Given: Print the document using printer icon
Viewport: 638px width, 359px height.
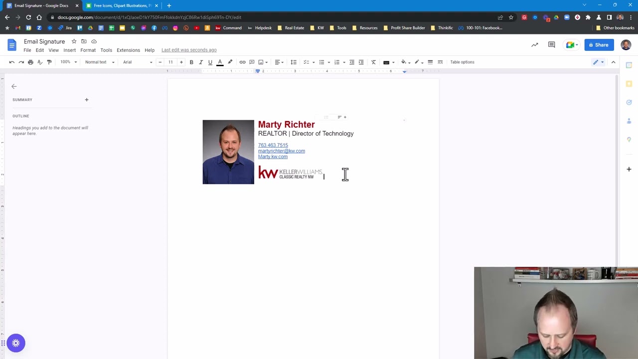Looking at the screenshot, I should click(x=30, y=62).
